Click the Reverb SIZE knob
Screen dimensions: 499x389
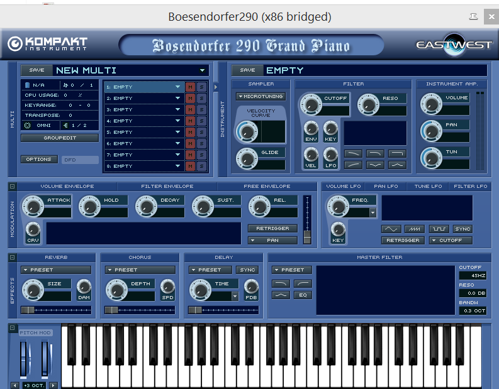33,290
